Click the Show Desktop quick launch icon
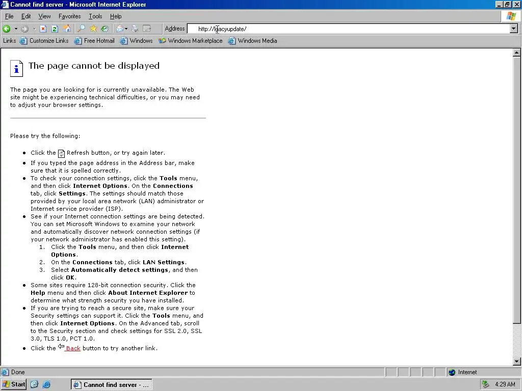The width and height of the screenshot is (522, 391). [x=34, y=384]
